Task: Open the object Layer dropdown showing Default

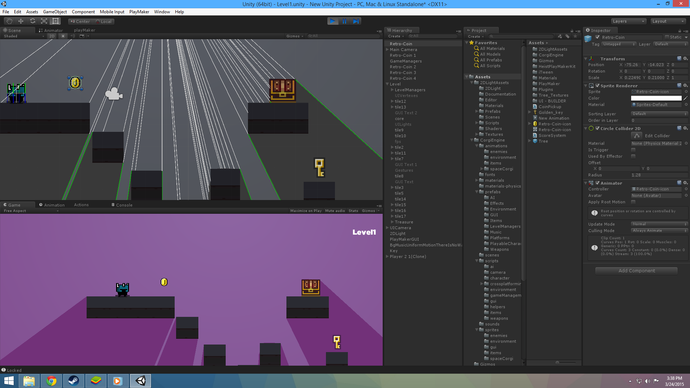Action: pyautogui.click(x=670, y=44)
